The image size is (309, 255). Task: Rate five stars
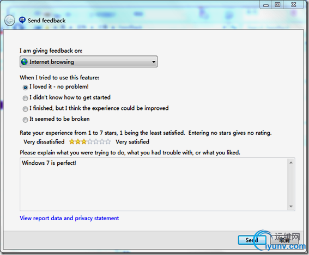click(x=96, y=142)
